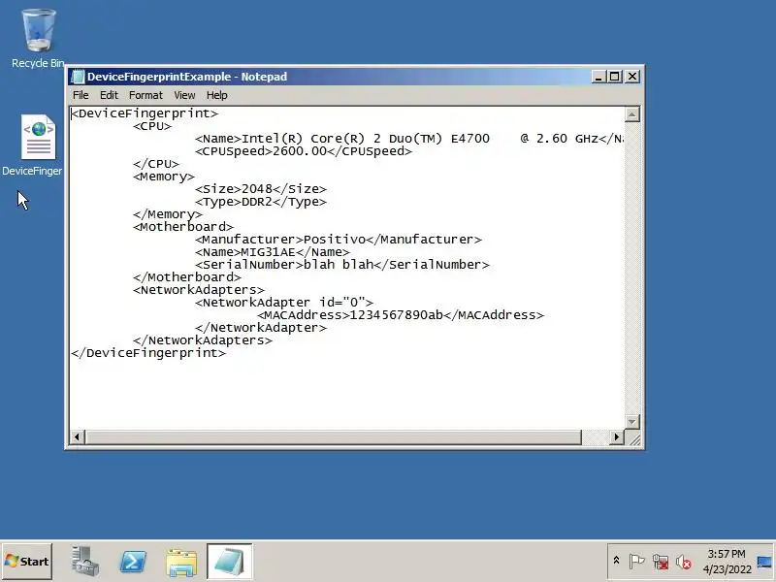Screen dimensions: 776x582
Task: Minimize the Notepad window
Action: pyautogui.click(x=598, y=77)
